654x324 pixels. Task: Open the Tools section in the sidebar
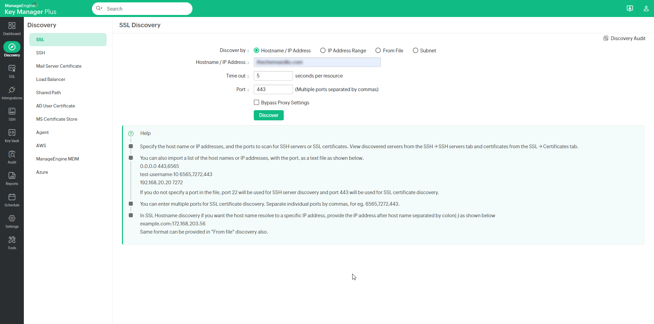click(x=12, y=242)
